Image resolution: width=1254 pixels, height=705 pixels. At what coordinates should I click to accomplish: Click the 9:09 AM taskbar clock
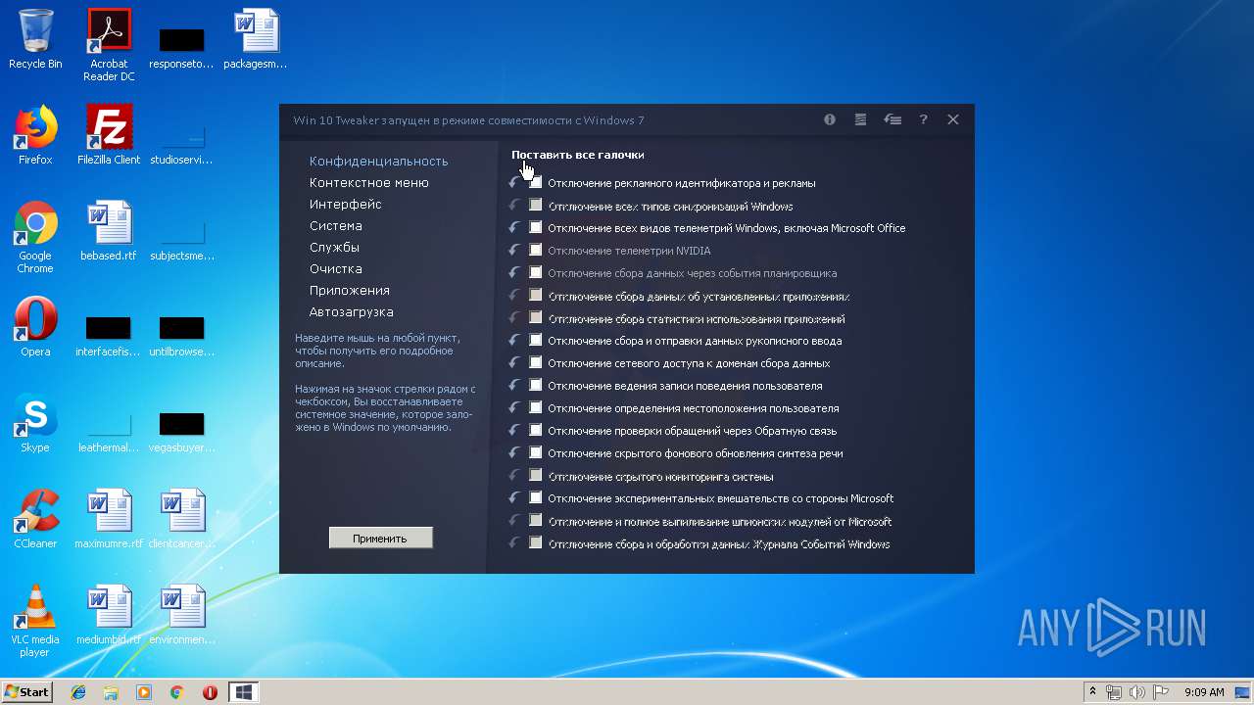[1204, 692]
